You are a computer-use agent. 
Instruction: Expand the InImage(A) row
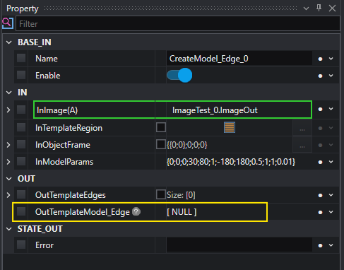click(8, 110)
